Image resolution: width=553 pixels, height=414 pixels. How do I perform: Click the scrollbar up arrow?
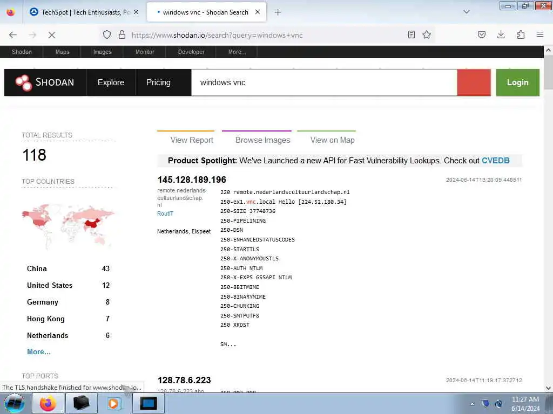point(548,50)
